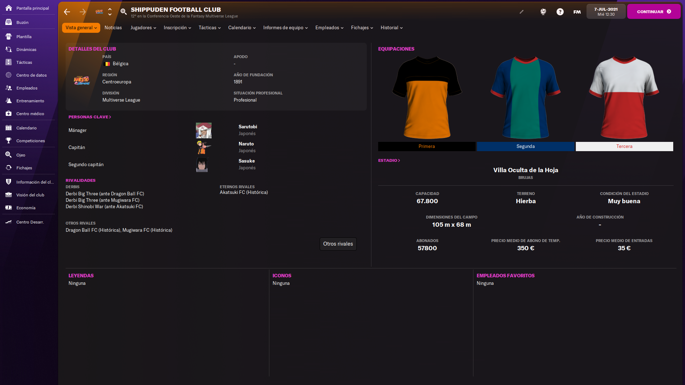Expand the Calendario dropdown in top menu
Image resolution: width=685 pixels, height=385 pixels.
point(242,28)
